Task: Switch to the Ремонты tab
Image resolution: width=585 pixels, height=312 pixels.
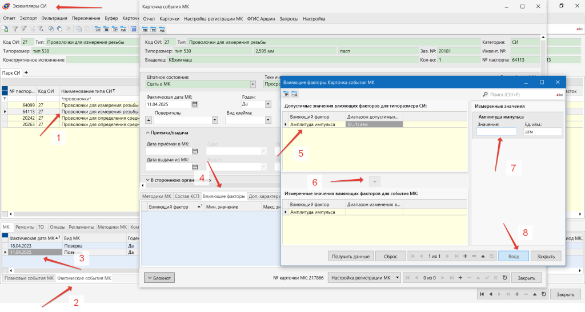Action: (25, 227)
